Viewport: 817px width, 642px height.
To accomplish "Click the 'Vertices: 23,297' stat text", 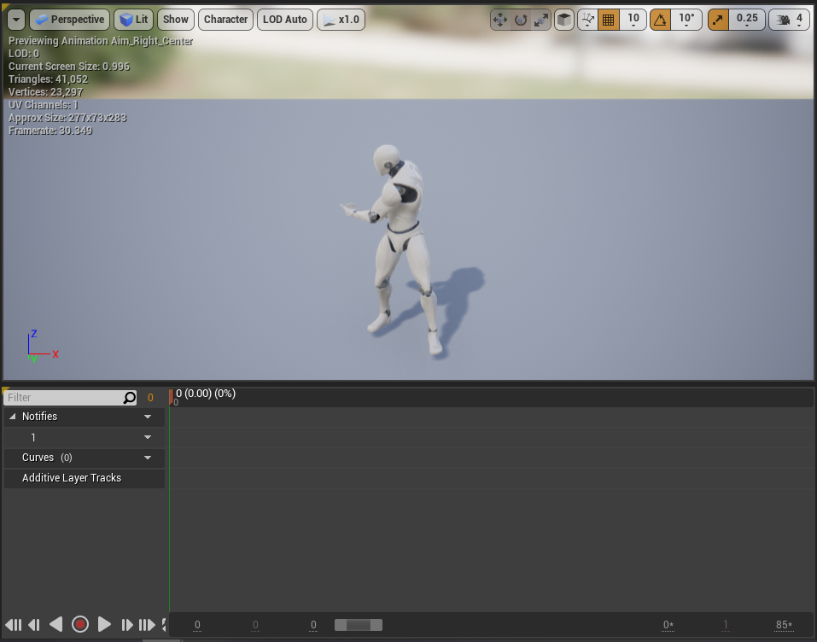I will pos(45,92).
